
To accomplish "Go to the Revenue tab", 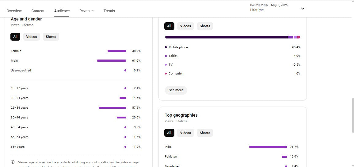I will point(86,11).
